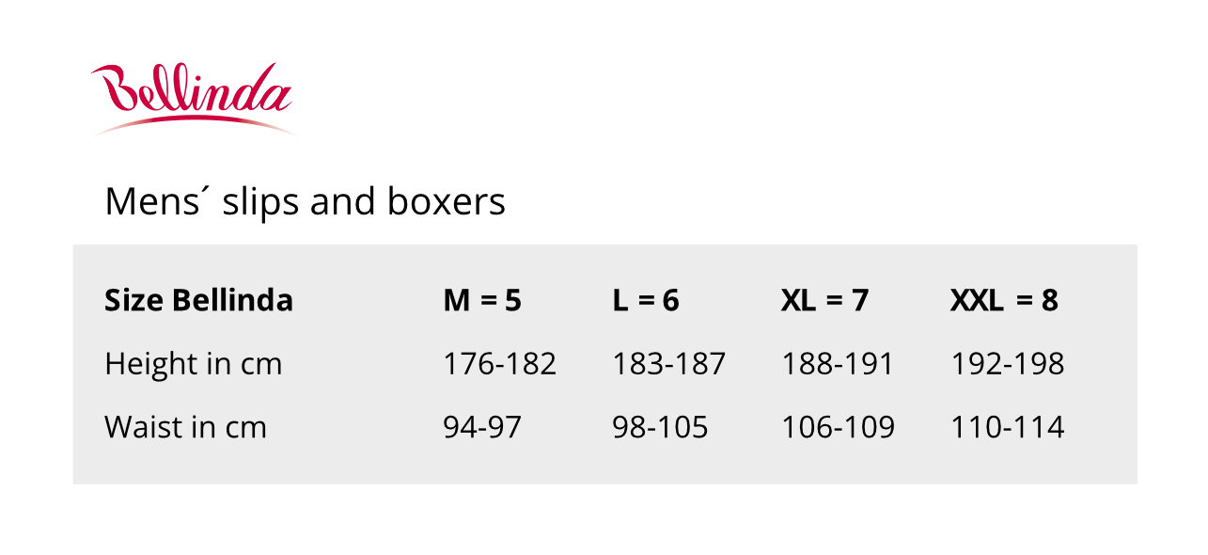Viewport: 1208px width, 555px height.
Task: Select the Mens' slips and boxers heading
Action: (306, 201)
